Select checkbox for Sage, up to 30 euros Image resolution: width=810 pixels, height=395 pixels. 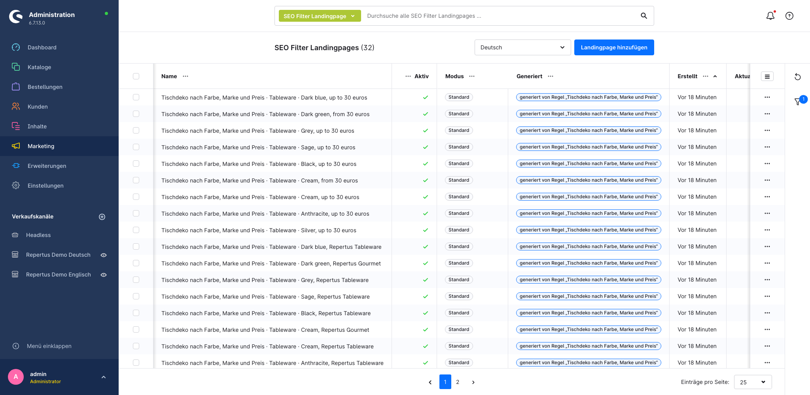point(136,147)
